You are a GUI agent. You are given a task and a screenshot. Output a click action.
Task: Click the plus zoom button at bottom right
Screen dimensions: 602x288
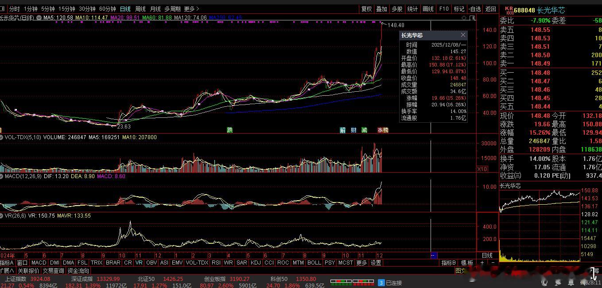[x=482, y=263]
